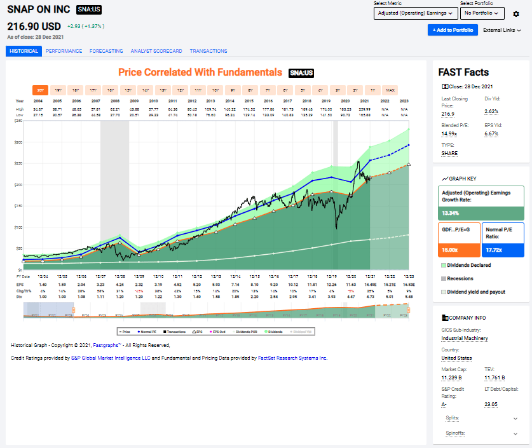The image size is (532, 448).
Task: Toggle the EPS Ovd legend entry
Action: click(217, 332)
